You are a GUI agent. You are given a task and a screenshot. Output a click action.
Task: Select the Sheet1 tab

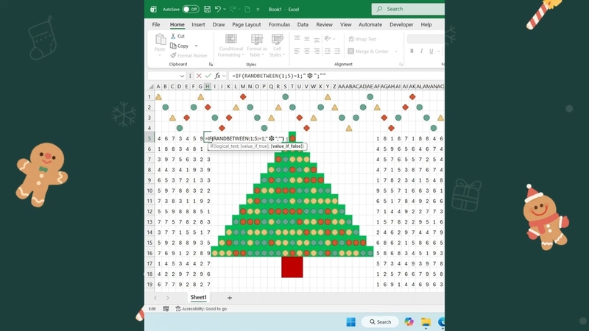198,297
